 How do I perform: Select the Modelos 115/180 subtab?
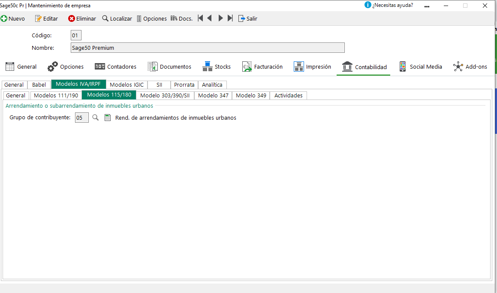pyautogui.click(x=109, y=95)
